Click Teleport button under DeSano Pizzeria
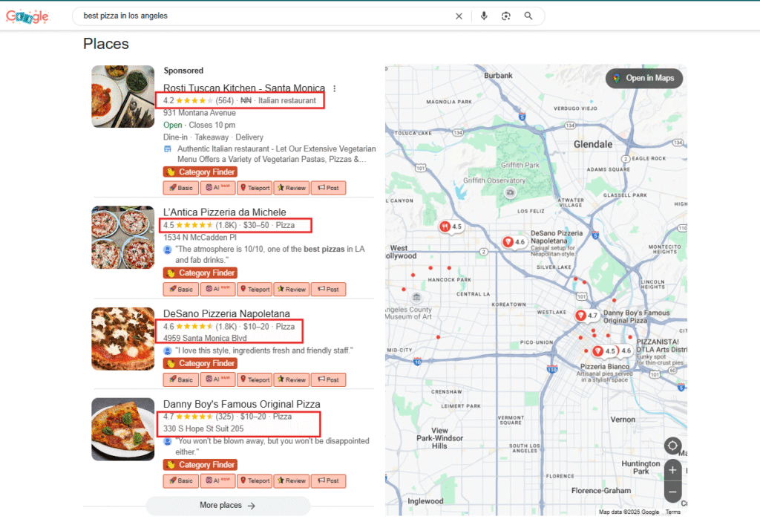The height and width of the screenshot is (528, 760). (x=255, y=379)
